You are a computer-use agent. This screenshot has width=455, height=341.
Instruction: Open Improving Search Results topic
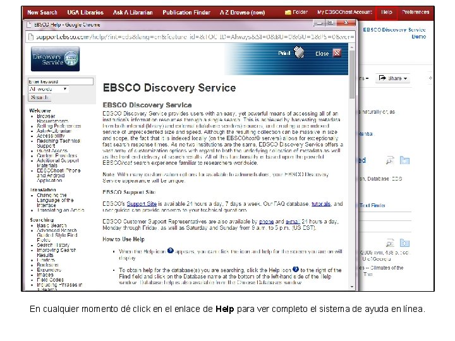point(56,253)
